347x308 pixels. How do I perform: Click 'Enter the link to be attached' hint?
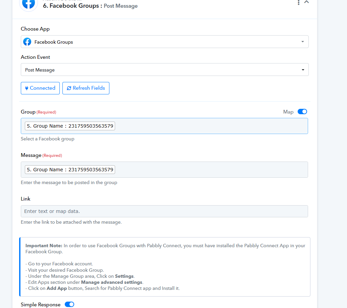(71, 222)
